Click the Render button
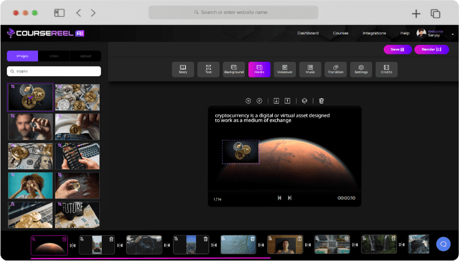Image resolution: width=460 pixels, height=261 pixels. tap(431, 49)
